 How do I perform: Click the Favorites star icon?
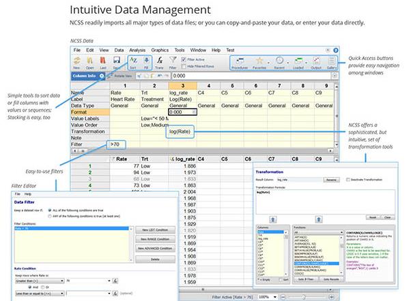point(259,61)
